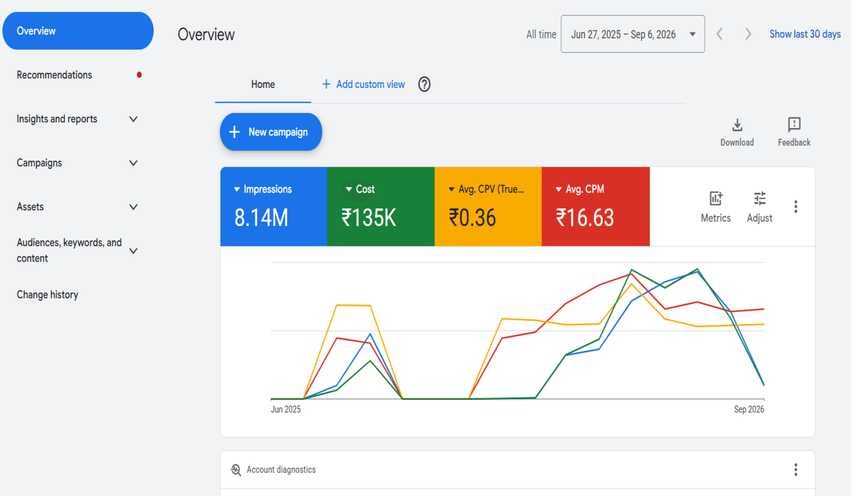Screen dimensions: 851x496
Task: Expand Audiences, keywords, and content chevron
Action: (x=133, y=251)
